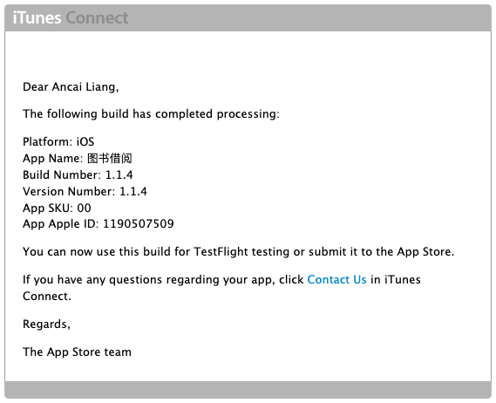Click the 'Build Number: 1.1.4' line

[78, 174]
